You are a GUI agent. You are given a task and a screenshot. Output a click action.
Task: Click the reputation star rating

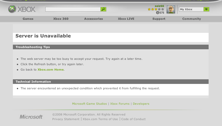click(156, 9)
